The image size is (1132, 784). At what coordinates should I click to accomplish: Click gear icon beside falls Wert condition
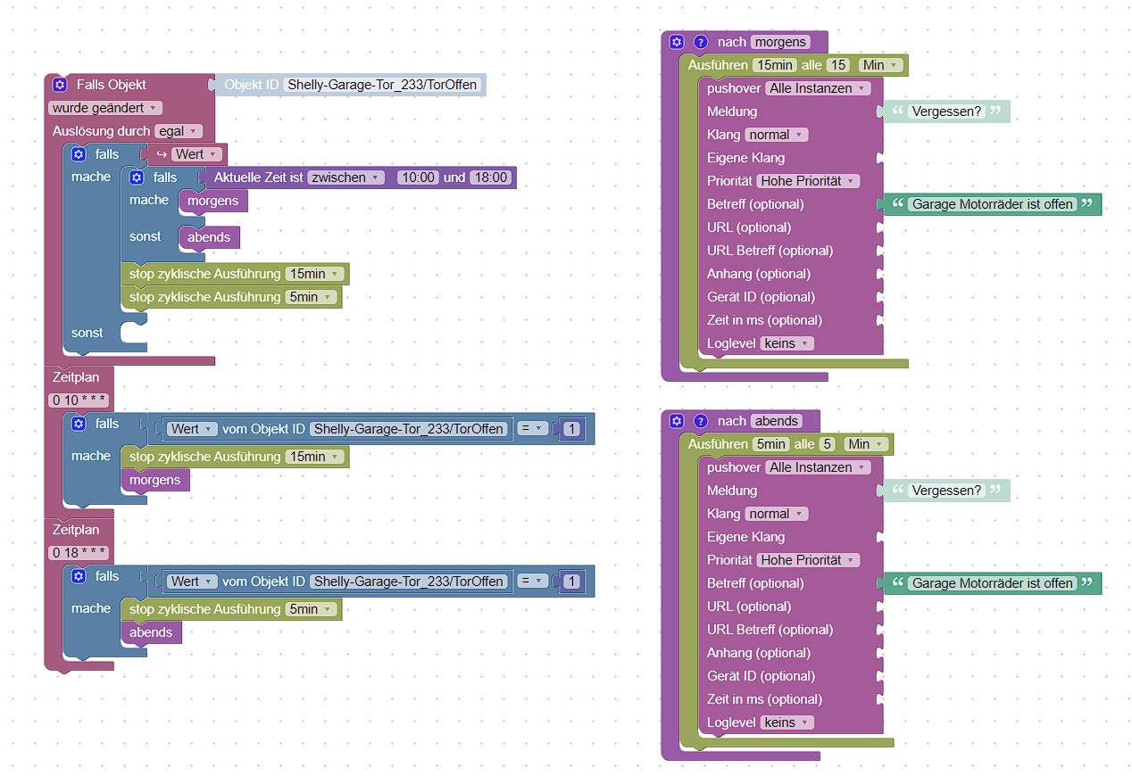tap(79, 154)
